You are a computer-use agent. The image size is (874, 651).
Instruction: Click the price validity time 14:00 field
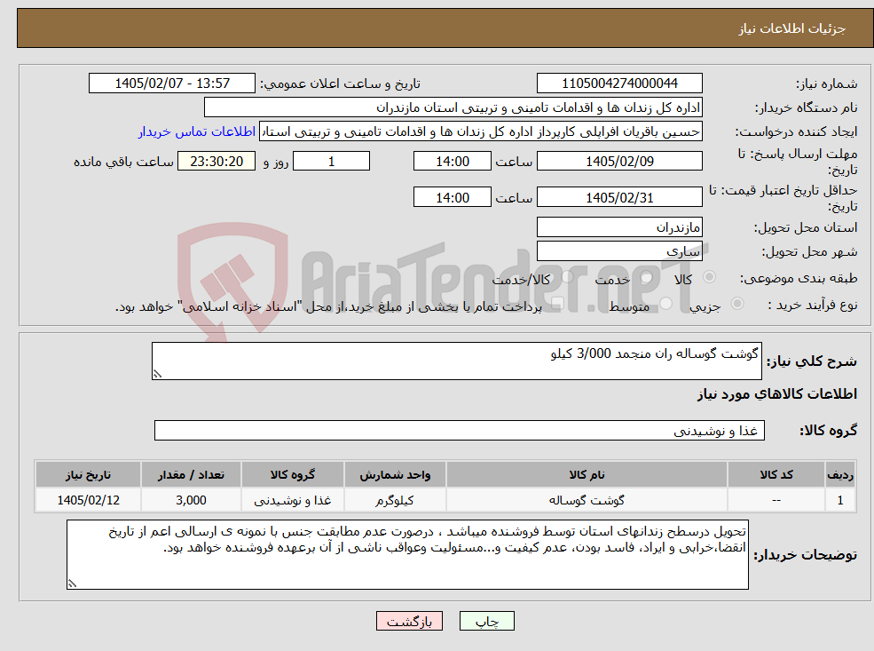click(x=452, y=197)
